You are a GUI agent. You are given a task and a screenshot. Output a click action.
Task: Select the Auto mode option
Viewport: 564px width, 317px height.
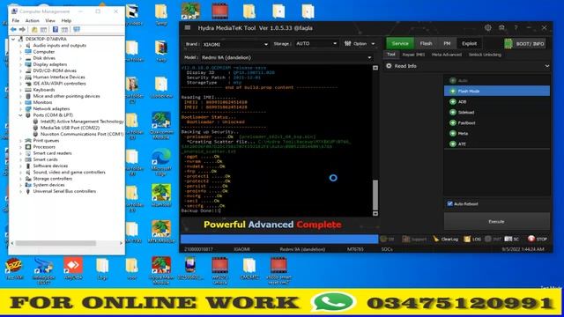(x=497, y=80)
